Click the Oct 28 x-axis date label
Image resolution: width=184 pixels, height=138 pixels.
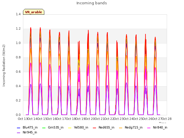tap(167, 119)
